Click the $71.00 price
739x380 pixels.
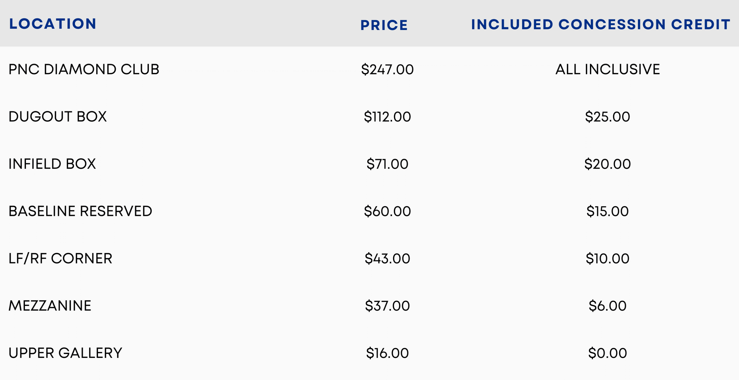(x=387, y=164)
